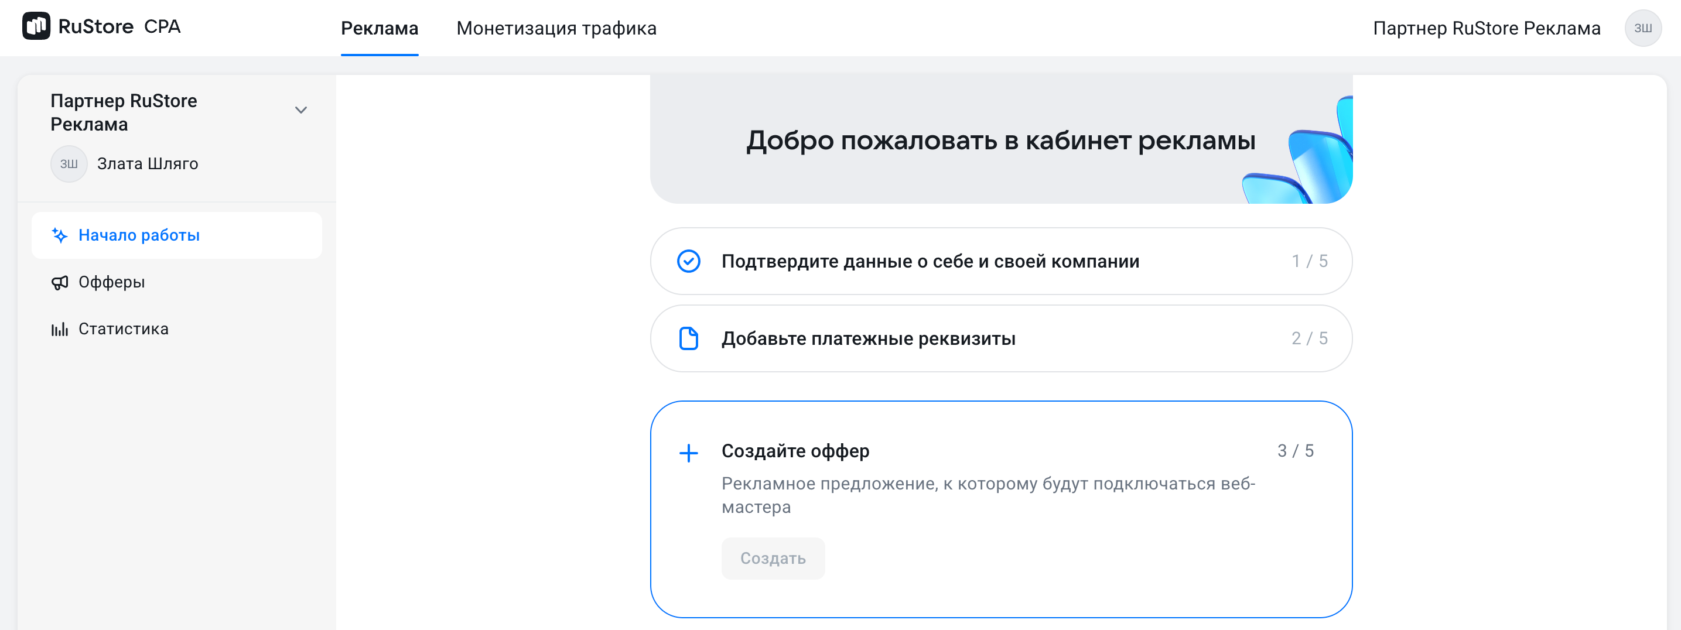
Task: Click the sparkle icon beside Начало работы
Action: [59, 235]
